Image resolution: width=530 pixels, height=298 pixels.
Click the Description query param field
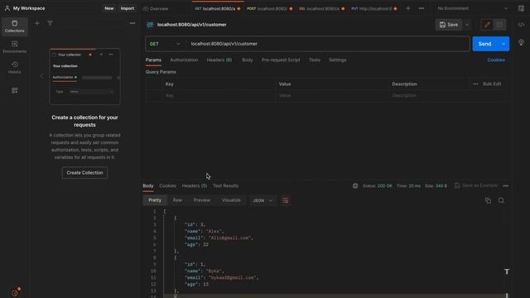tap(446, 96)
